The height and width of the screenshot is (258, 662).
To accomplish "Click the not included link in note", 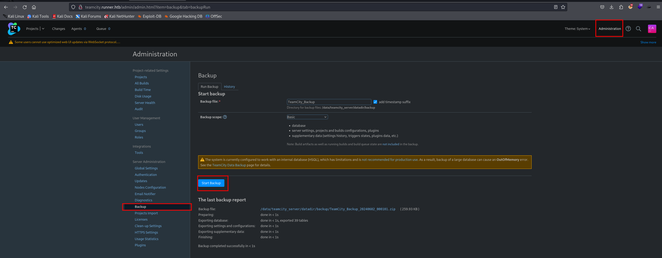I will pos(391,144).
